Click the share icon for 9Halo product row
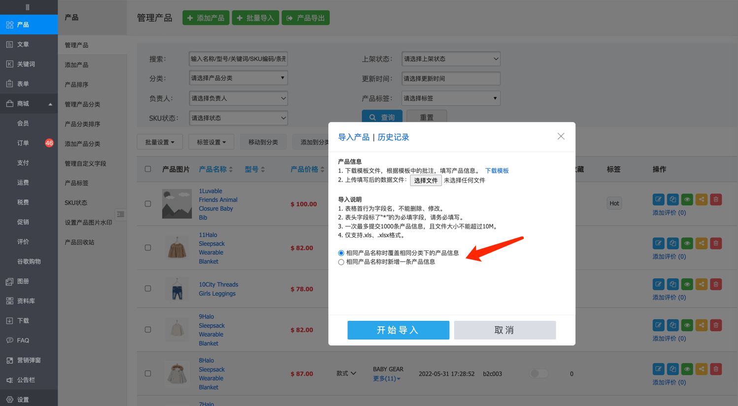738x406 pixels. click(x=702, y=325)
